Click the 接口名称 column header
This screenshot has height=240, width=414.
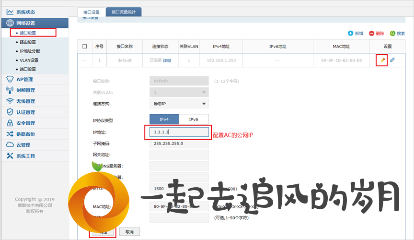tap(125, 46)
